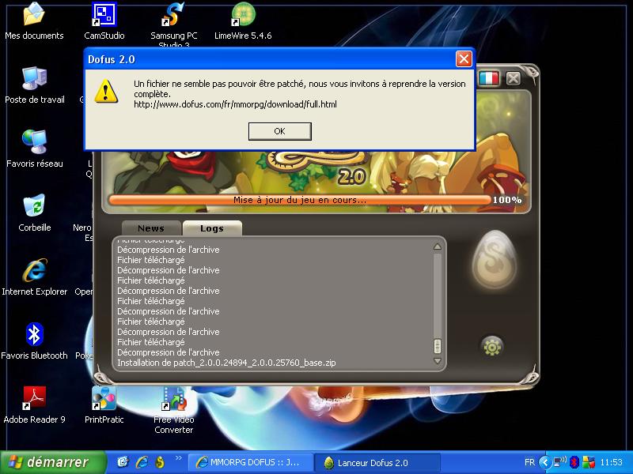Launch Internet Explorer from the quick launch bar

(x=142, y=462)
